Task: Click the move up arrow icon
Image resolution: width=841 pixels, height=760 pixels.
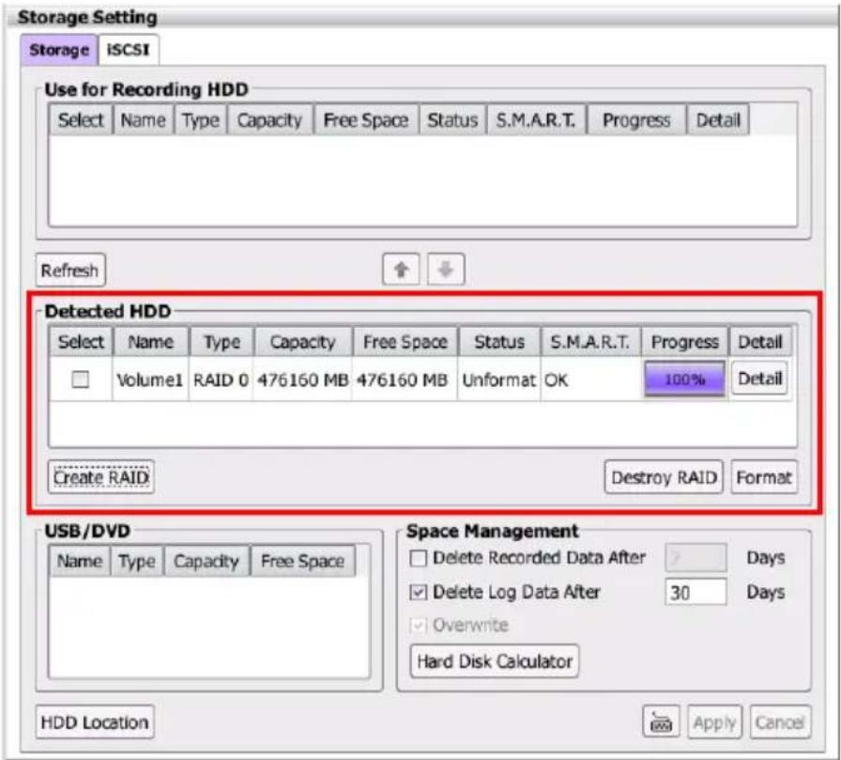Action: (x=401, y=270)
